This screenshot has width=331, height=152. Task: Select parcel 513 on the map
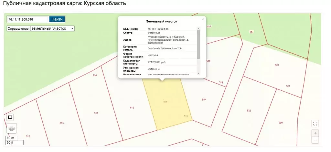pos(62,123)
